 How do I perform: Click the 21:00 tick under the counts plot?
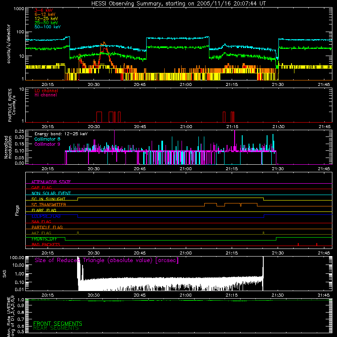click(186, 85)
